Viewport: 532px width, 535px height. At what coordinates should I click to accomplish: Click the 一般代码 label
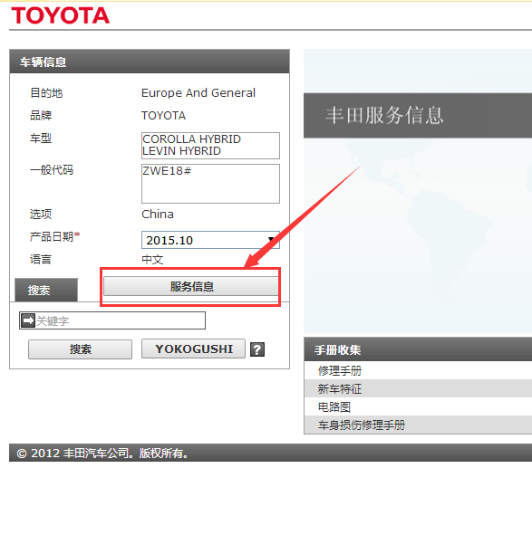click(x=52, y=170)
